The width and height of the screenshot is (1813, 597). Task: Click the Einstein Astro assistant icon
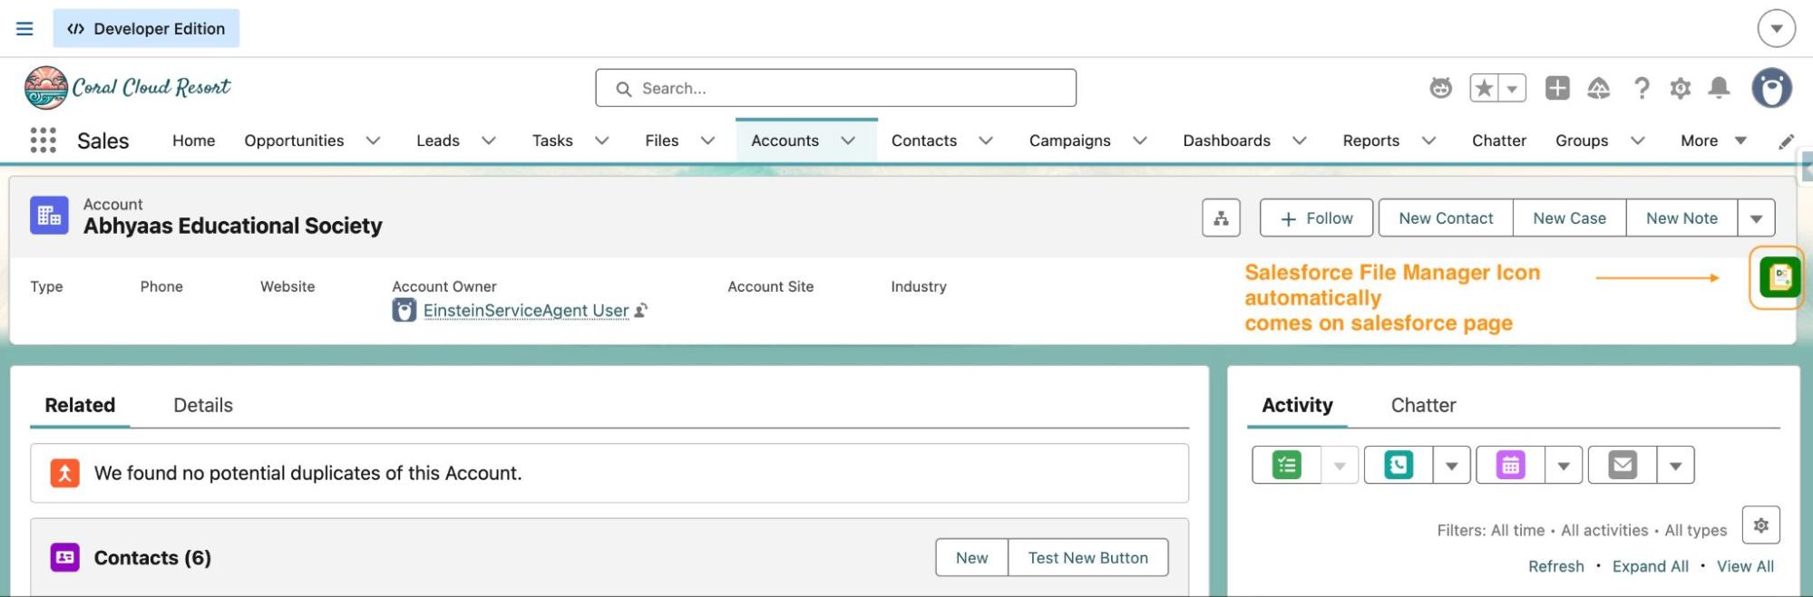pyautogui.click(x=1440, y=88)
